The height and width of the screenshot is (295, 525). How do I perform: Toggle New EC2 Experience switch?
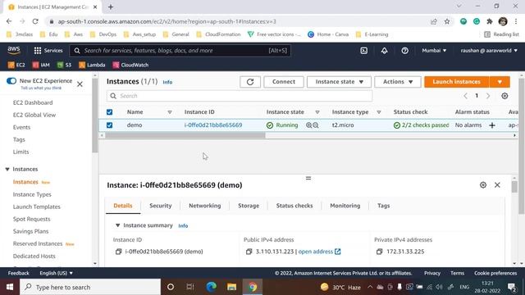click(x=11, y=81)
